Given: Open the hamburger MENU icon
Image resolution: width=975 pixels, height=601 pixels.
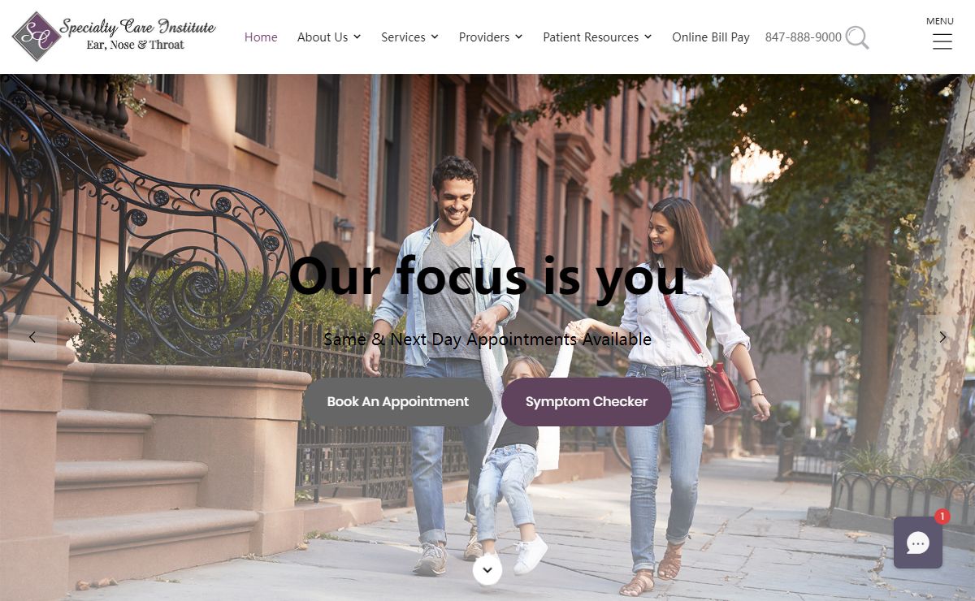Looking at the screenshot, I should (x=942, y=42).
